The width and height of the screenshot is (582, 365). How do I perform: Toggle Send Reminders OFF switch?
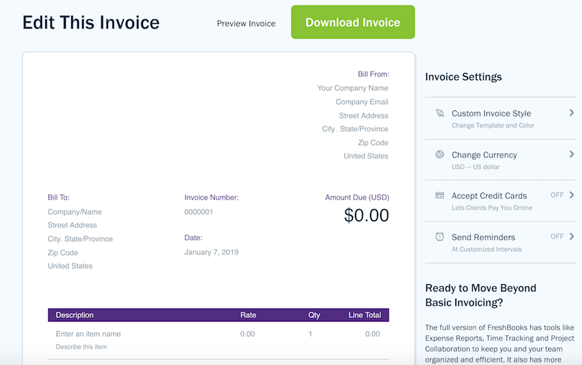point(557,236)
